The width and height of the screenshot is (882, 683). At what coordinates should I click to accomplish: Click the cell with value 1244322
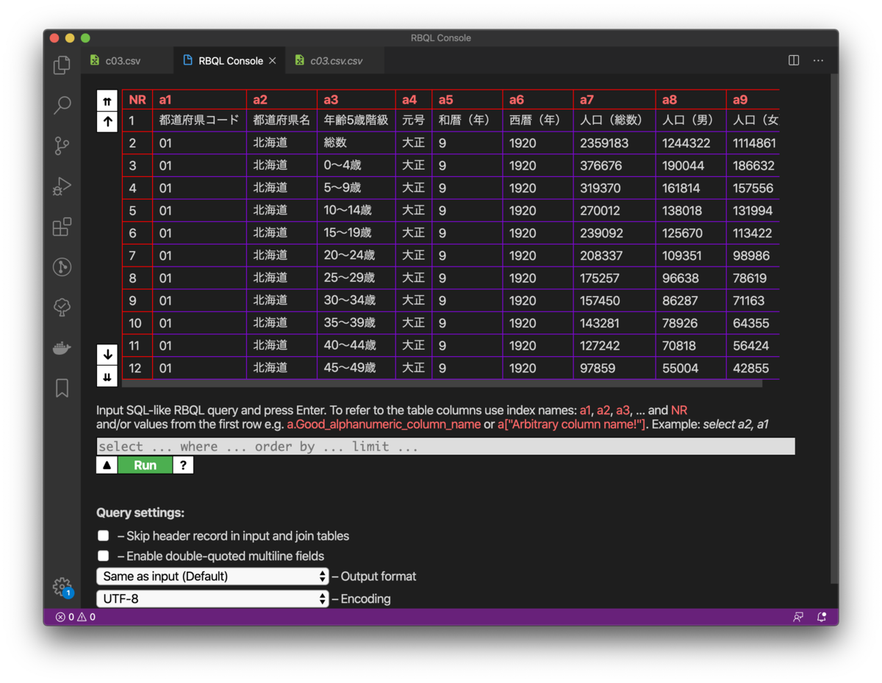(690, 143)
